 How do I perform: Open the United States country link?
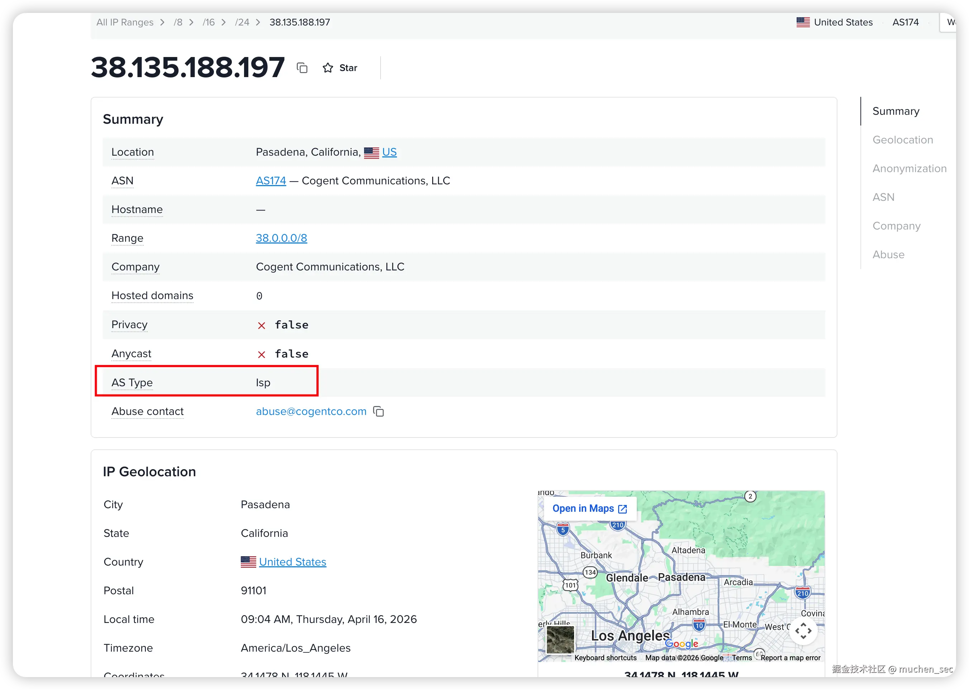(x=292, y=562)
